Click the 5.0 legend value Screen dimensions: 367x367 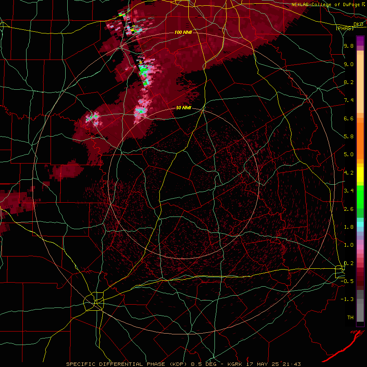pos(349,155)
